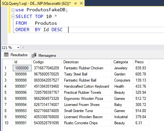Screen dimensions: 164x131
Task: Switch to the Mensagens tab
Action: tap(44, 56)
